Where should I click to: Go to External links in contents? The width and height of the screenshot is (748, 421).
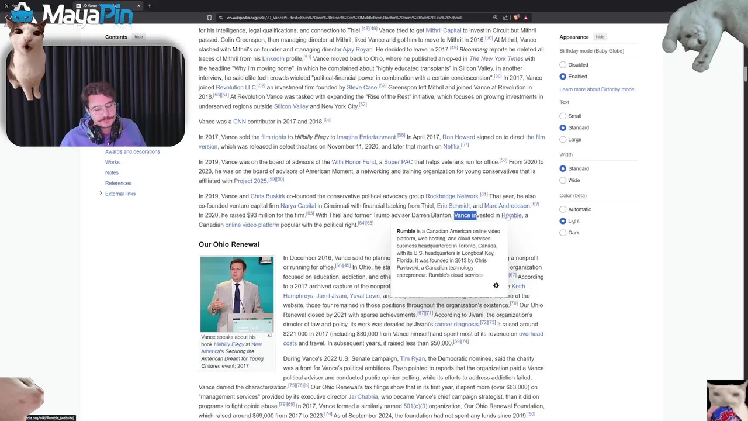(x=120, y=194)
